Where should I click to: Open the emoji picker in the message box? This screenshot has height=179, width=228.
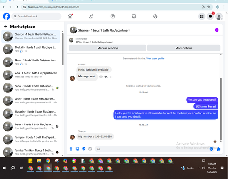point(211,149)
